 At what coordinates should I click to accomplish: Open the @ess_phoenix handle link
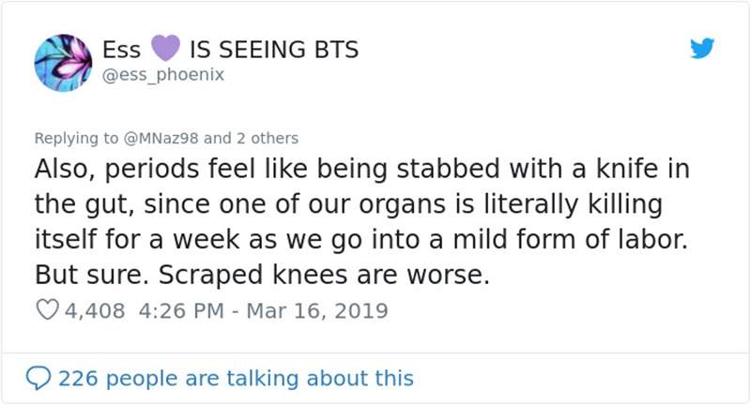[x=162, y=75]
